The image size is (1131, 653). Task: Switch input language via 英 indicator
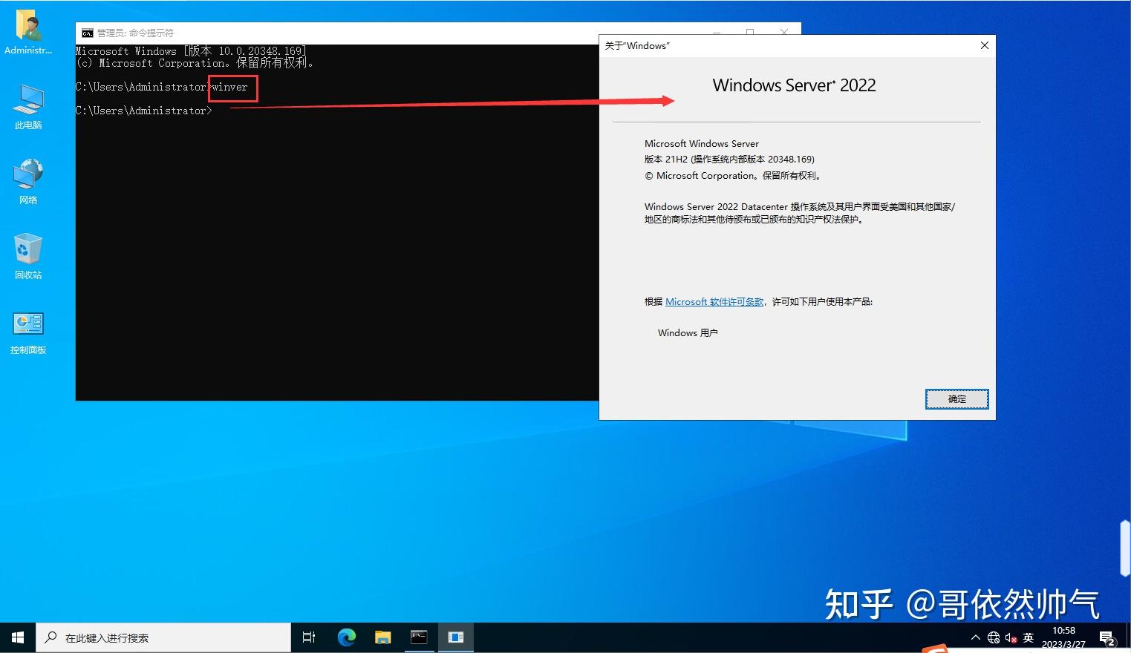coord(1029,637)
